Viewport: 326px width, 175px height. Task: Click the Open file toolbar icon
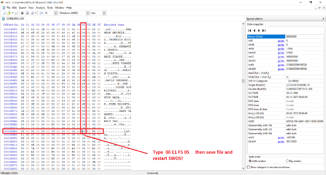coord(9,13)
